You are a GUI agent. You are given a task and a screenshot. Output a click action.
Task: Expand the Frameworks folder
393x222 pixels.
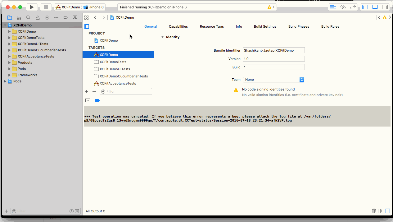9,75
